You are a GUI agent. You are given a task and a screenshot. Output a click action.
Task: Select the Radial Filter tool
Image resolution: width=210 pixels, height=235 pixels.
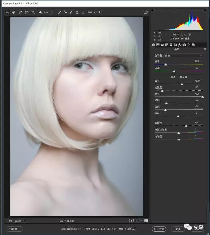(x=83, y=12)
